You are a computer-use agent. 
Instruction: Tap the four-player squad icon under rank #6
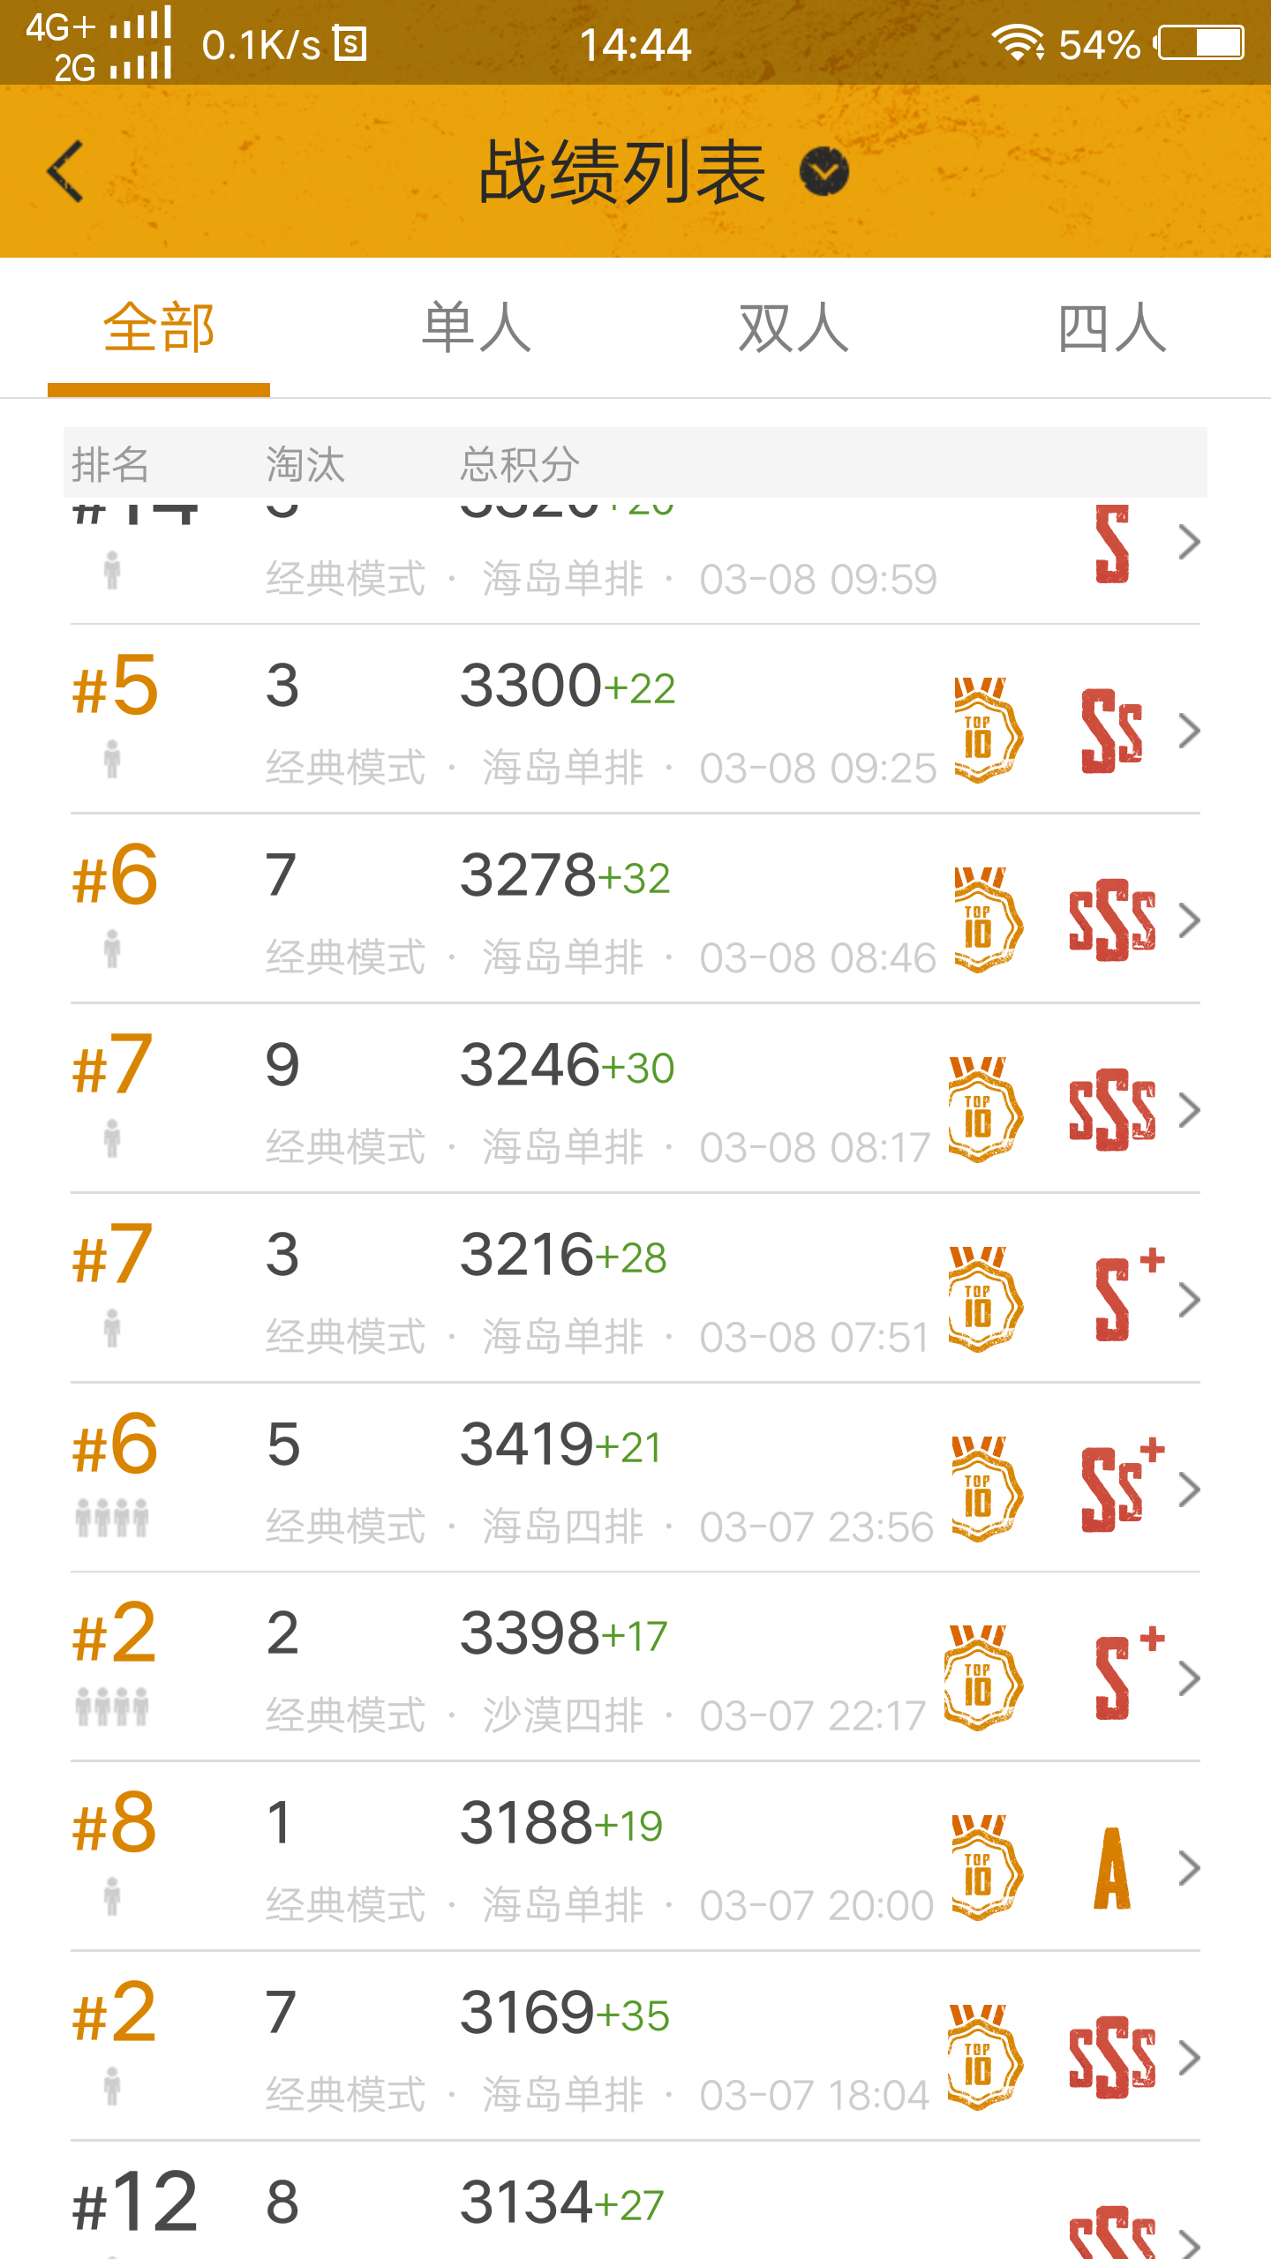point(112,1518)
